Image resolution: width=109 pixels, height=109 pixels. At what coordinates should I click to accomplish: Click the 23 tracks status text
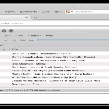click(x=16, y=90)
